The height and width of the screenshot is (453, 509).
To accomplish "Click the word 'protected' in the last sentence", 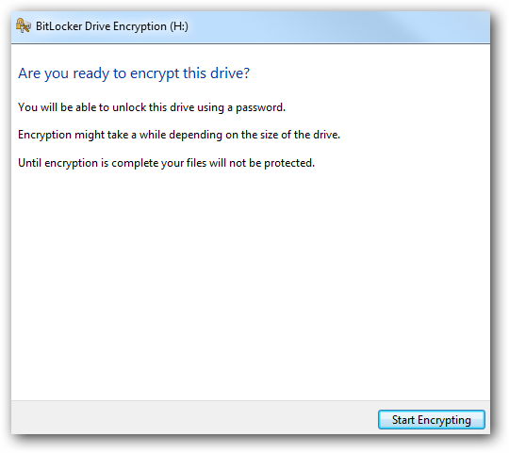I will point(289,163).
